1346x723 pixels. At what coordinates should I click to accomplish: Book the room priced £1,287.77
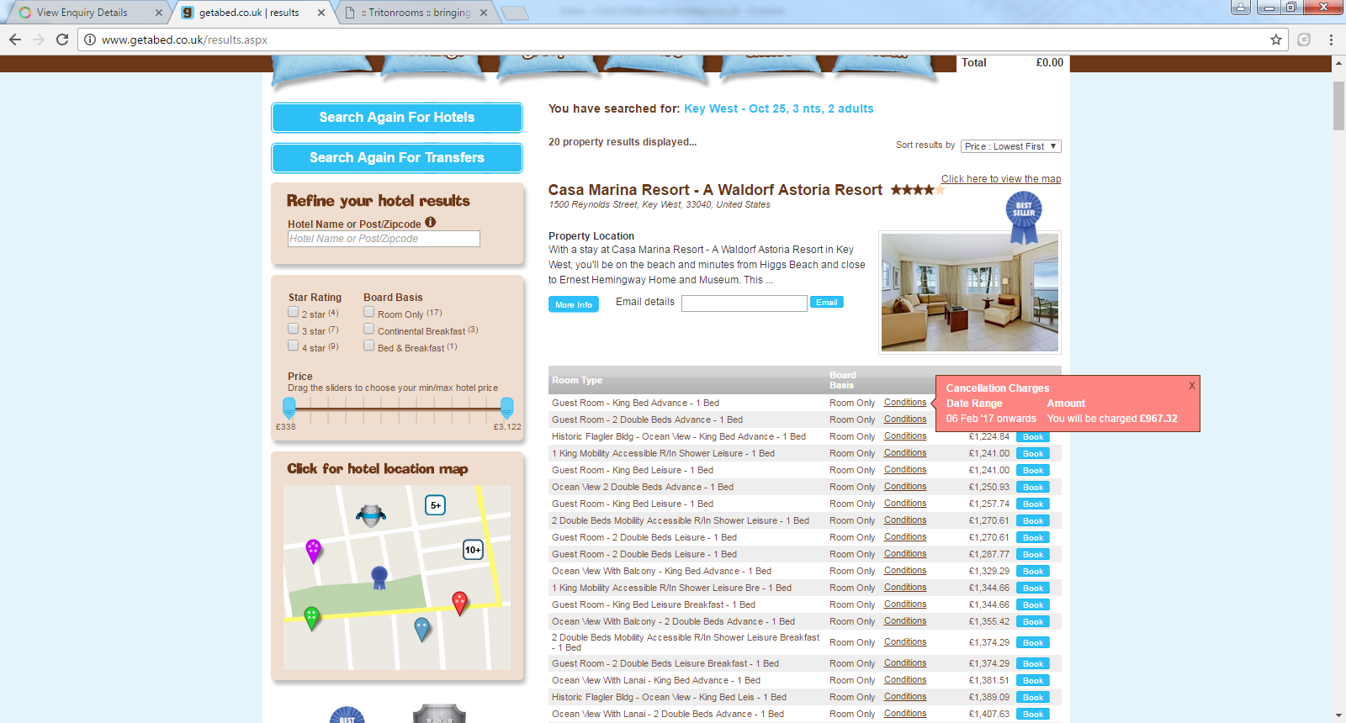1033,555
